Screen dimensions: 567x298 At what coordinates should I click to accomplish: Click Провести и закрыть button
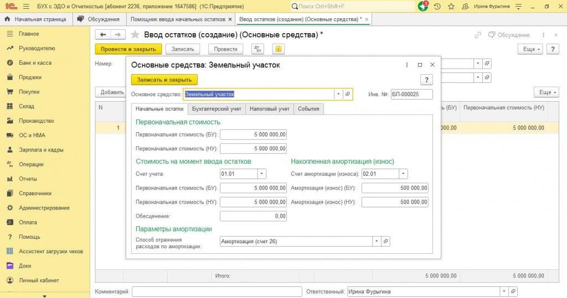click(x=128, y=49)
